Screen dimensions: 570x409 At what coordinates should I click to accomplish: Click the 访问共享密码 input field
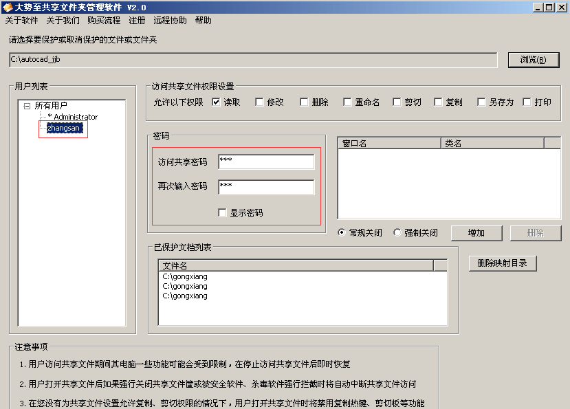(266, 162)
